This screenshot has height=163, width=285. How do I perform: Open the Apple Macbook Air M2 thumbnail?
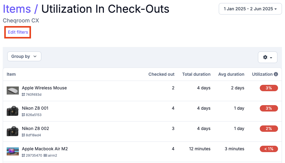pyautogui.click(x=13, y=151)
